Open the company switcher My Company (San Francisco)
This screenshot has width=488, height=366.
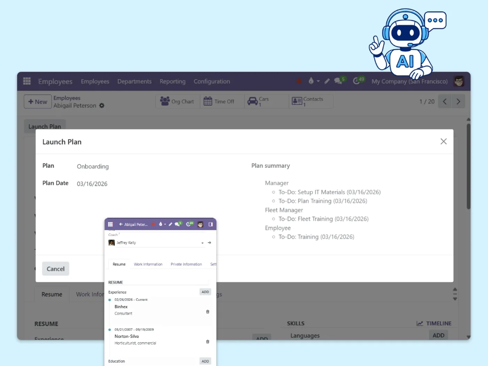point(409,81)
